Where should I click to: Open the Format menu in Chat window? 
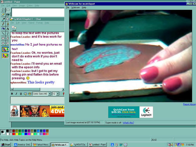(40, 23)
